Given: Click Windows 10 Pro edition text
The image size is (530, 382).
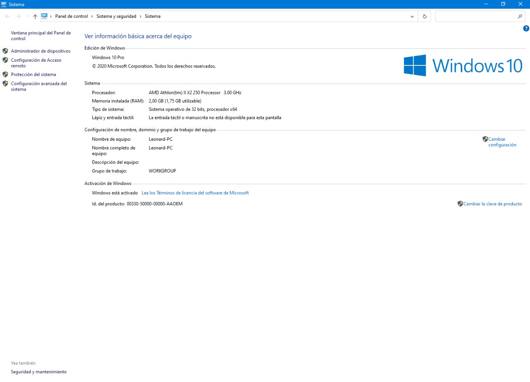Looking at the screenshot, I should 108,58.
